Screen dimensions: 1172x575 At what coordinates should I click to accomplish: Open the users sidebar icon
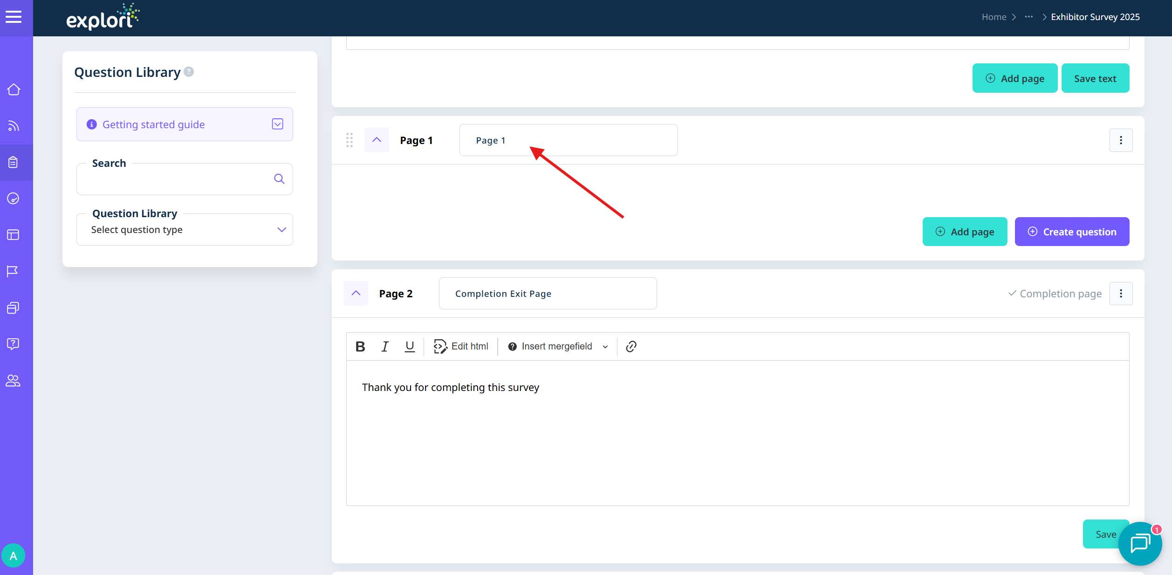tap(13, 381)
